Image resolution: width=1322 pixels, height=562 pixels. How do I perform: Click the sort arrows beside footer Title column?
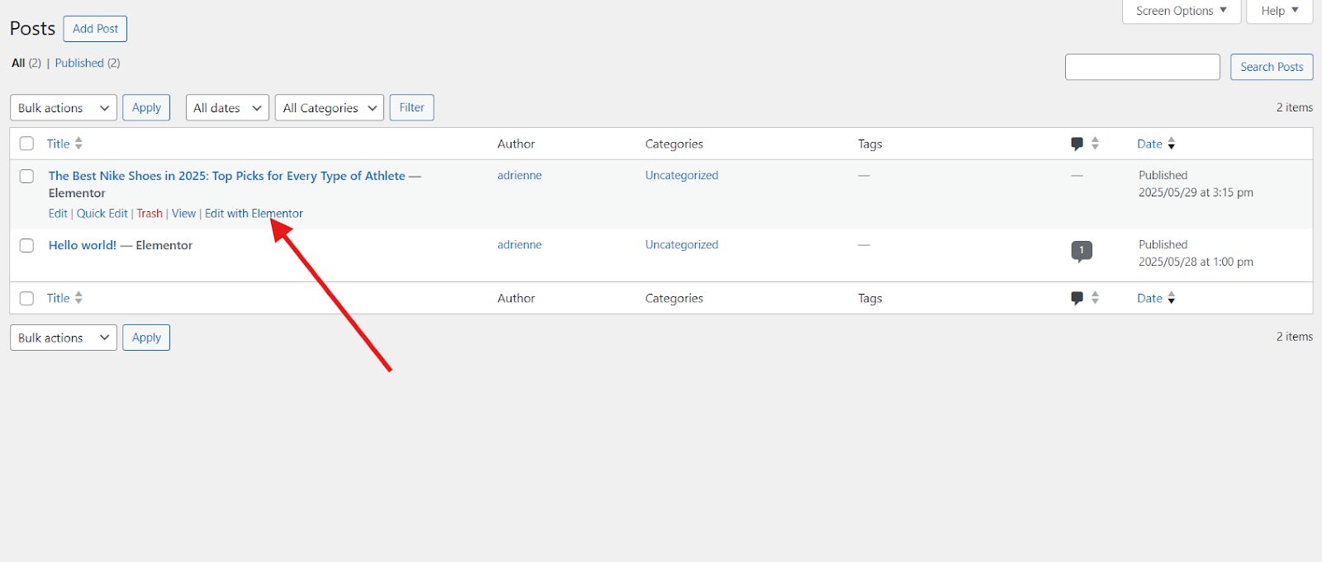point(78,298)
